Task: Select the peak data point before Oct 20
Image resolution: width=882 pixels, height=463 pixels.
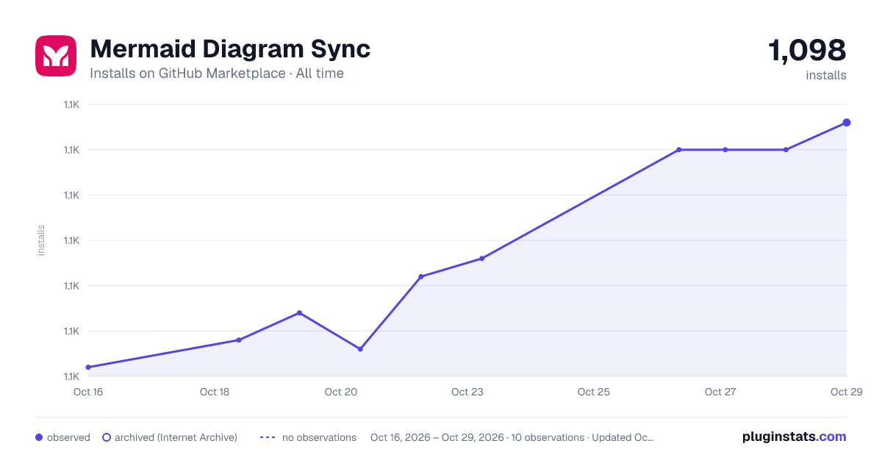Action: (x=299, y=313)
